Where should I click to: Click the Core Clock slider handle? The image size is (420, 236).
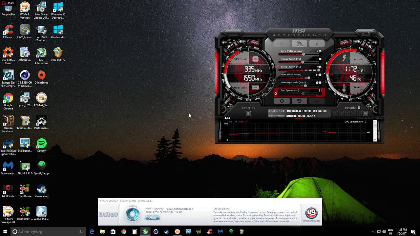click(308, 78)
